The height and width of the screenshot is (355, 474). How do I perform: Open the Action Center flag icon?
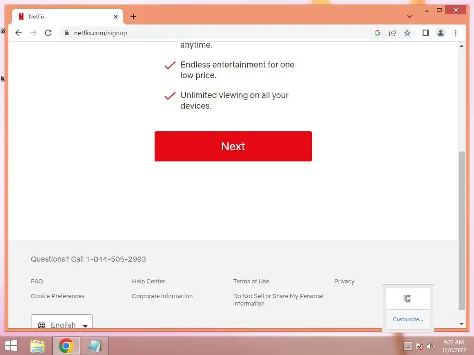(419, 346)
